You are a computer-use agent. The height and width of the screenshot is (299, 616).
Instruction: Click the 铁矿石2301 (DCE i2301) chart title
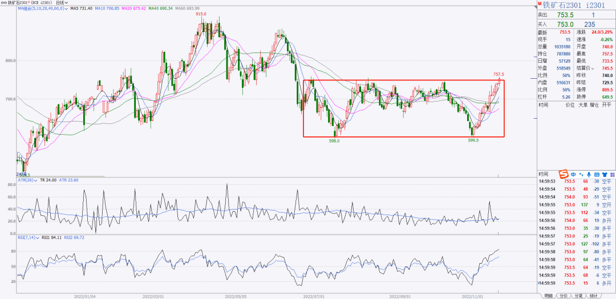pos(31,2)
